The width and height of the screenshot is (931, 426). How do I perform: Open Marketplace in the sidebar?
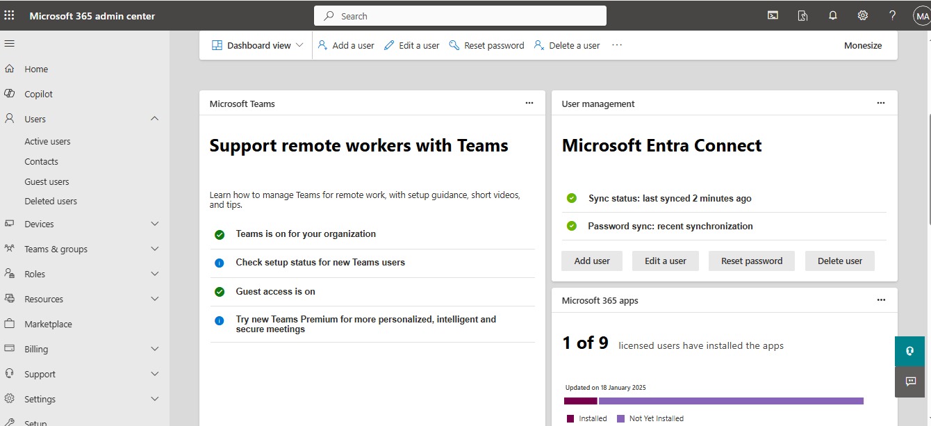point(48,325)
